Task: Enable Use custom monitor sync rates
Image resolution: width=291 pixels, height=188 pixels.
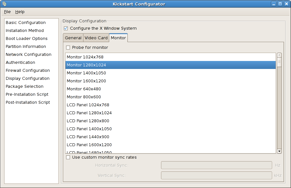Action: [x=68, y=157]
